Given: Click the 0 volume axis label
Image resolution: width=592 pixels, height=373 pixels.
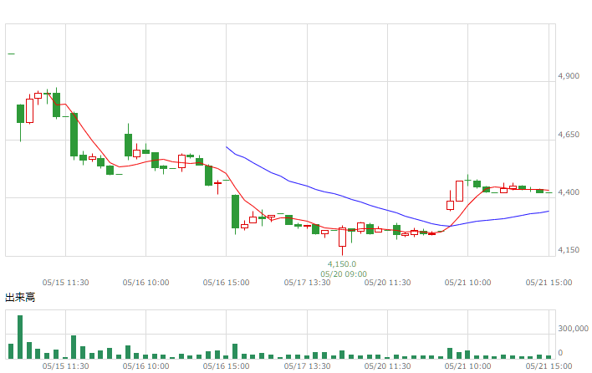Looking at the screenshot, I should [x=560, y=353].
